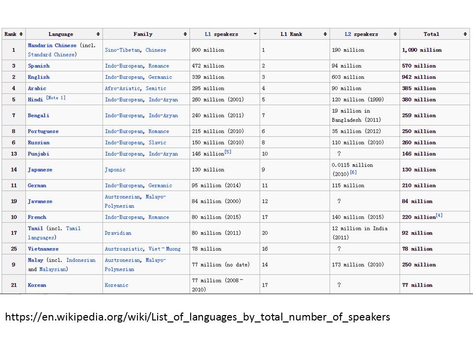This screenshot has height=355, width=473.
Task: Open the Japonic family link
Action: [x=115, y=170]
